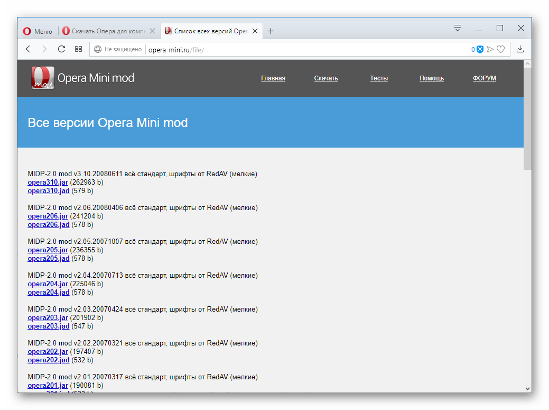Download opera206.jad

click(49, 225)
